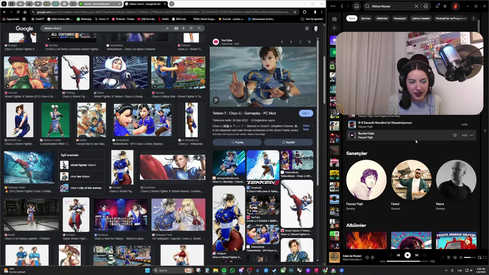Viewport: 489px width, 275px height.
Task: Open song 8-9 Senedir Kendimi İyi Hissetmiyorum
Action: [x=412, y=125]
